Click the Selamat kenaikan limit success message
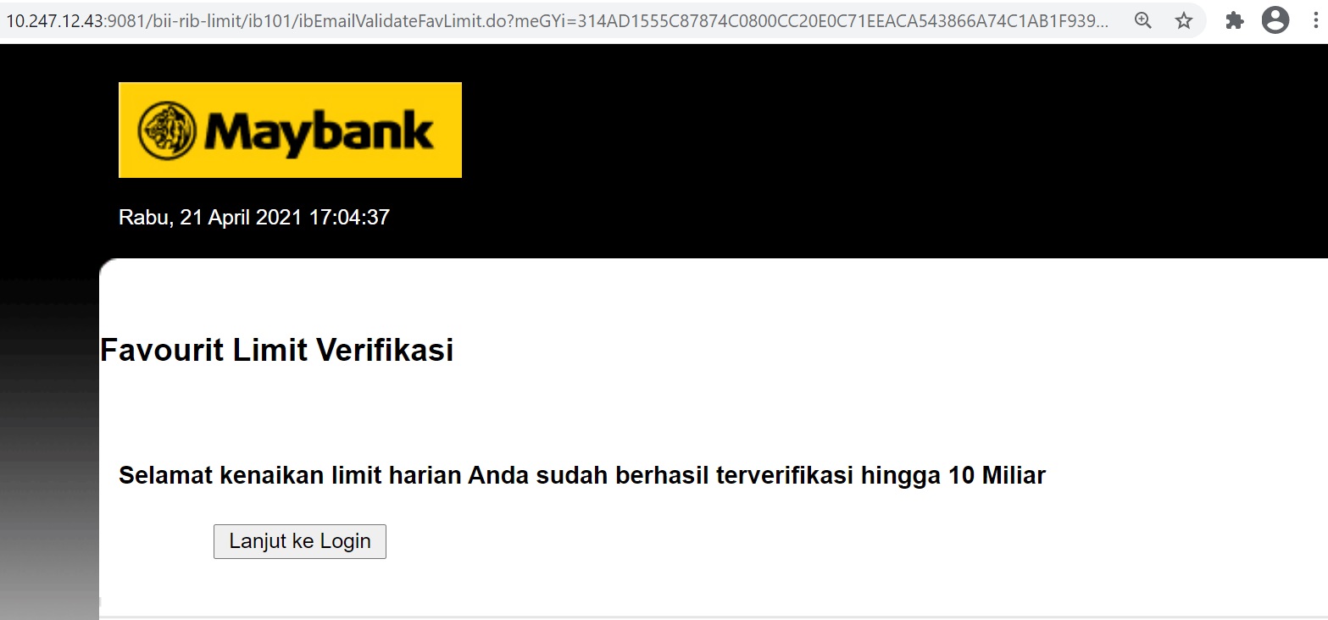1328x620 pixels. [582, 475]
